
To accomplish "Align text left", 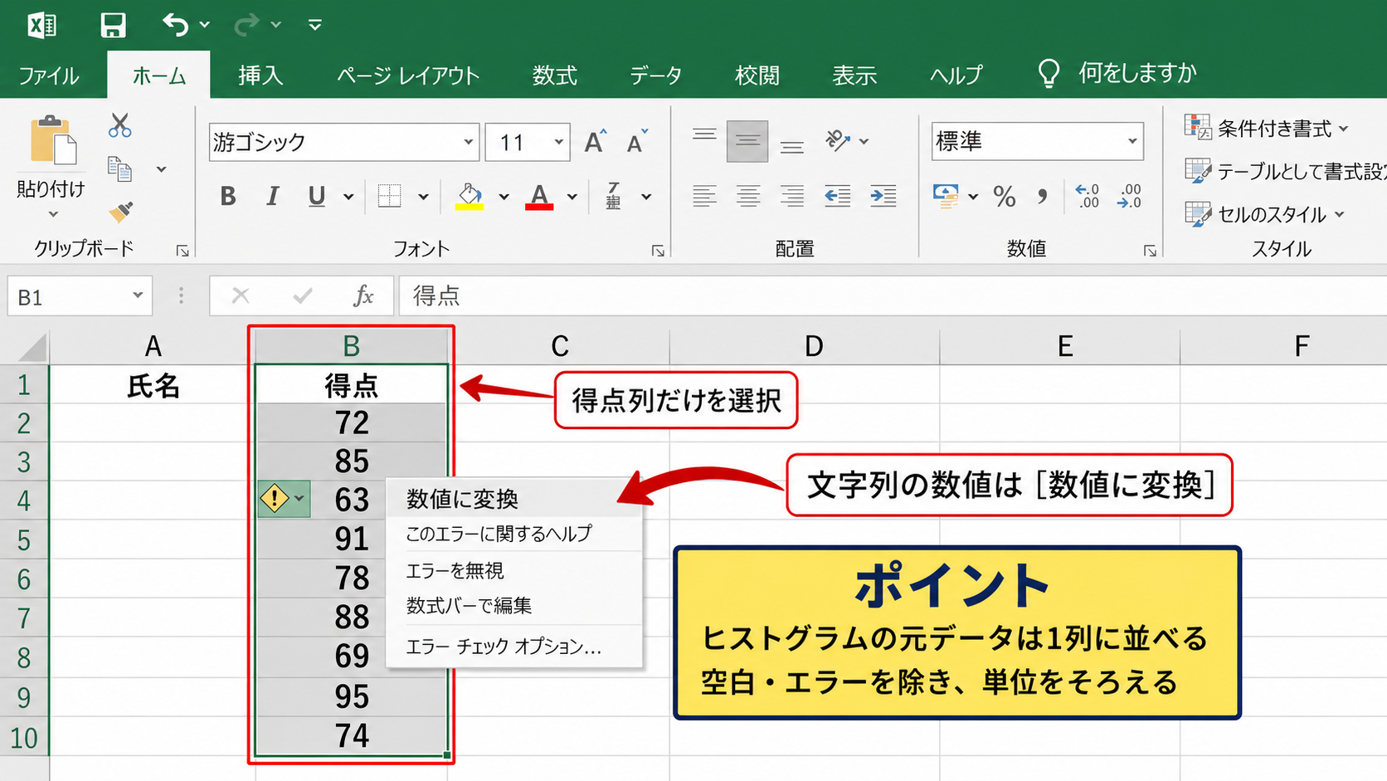I will [x=704, y=196].
